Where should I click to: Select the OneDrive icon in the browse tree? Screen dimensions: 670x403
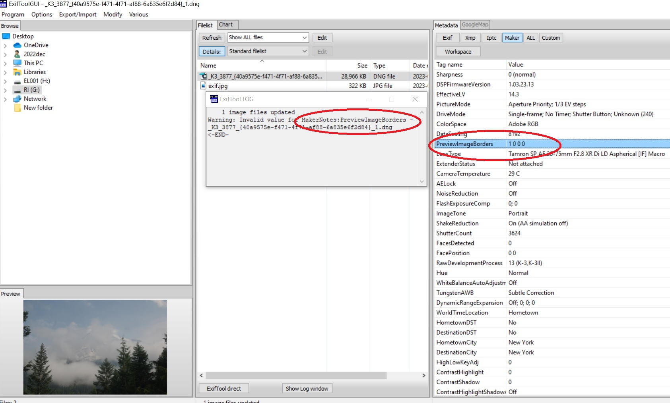17,45
